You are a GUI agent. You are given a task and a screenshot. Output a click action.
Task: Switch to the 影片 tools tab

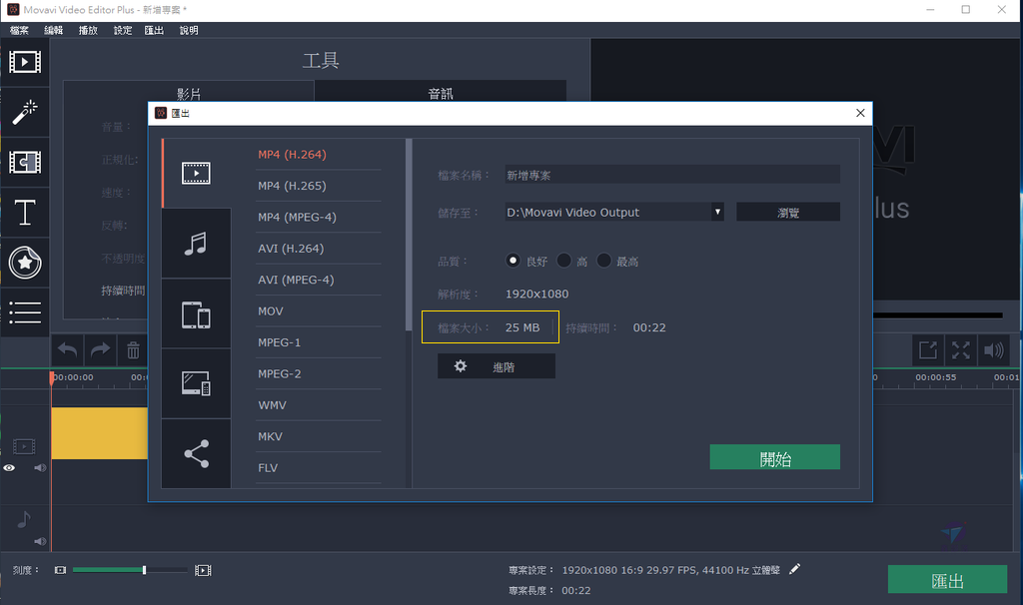(x=189, y=93)
